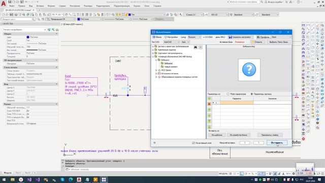This screenshot has width=325, height=183.
Task: Click the Skype icon in the taskbar
Action: [x=62, y=179]
